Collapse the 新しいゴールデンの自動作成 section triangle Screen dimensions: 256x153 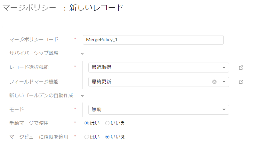coord(83,96)
